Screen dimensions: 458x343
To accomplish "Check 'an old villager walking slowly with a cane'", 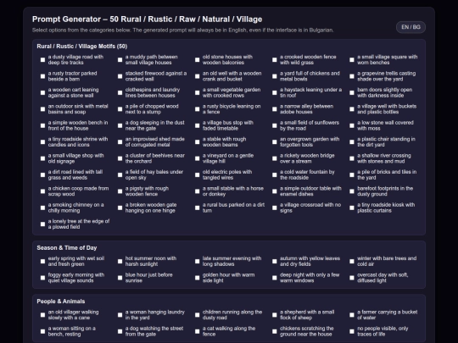I will pyautogui.click(x=43, y=315).
